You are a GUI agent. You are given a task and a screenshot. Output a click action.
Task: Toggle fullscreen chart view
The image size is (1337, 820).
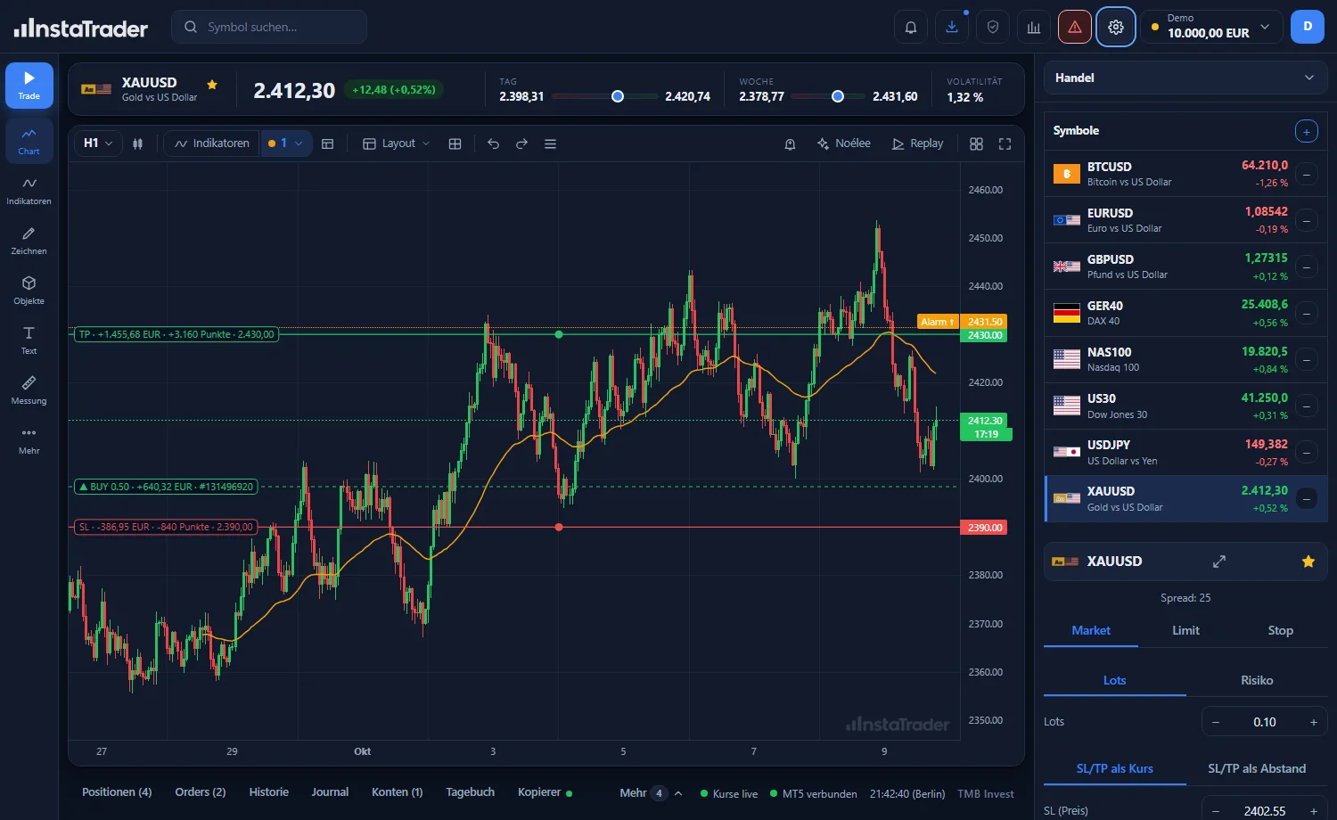click(x=1005, y=143)
